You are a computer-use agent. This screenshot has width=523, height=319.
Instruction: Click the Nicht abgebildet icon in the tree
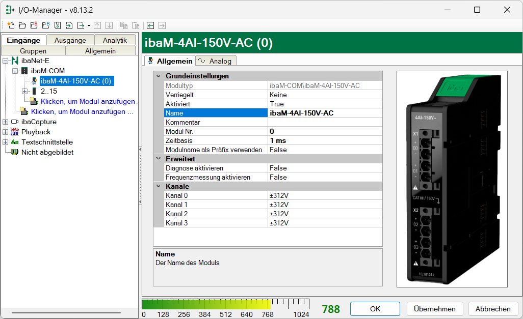pyautogui.click(x=15, y=152)
